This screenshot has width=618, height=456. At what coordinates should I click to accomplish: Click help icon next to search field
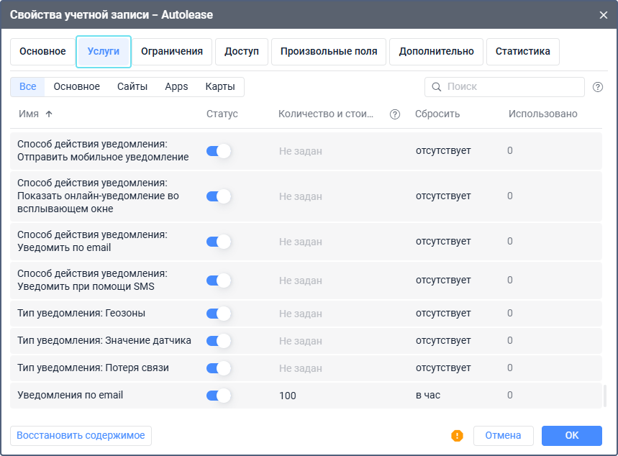click(598, 87)
